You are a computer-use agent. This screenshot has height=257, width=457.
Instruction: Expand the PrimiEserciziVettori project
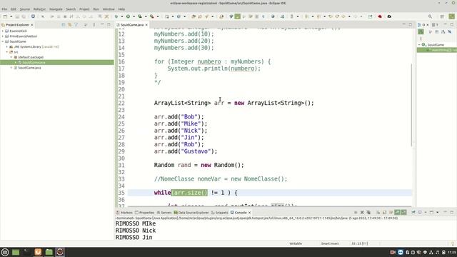pos(3,36)
